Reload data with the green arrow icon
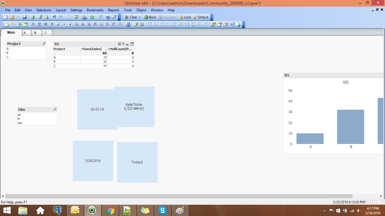The height and width of the screenshot is (216, 385). coord(47,17)
